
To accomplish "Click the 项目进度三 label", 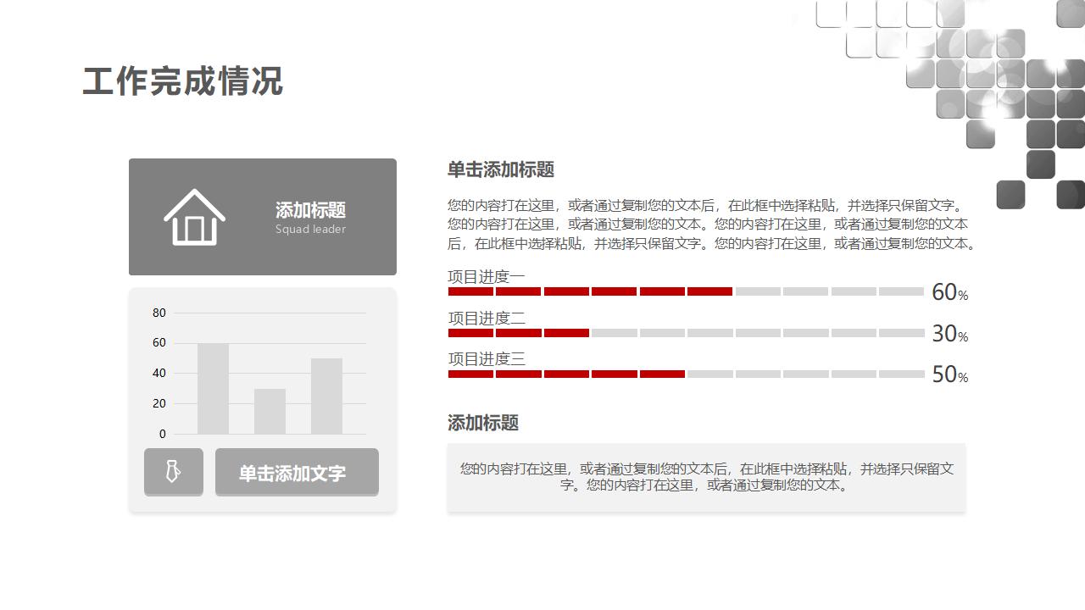I will 487,358.
